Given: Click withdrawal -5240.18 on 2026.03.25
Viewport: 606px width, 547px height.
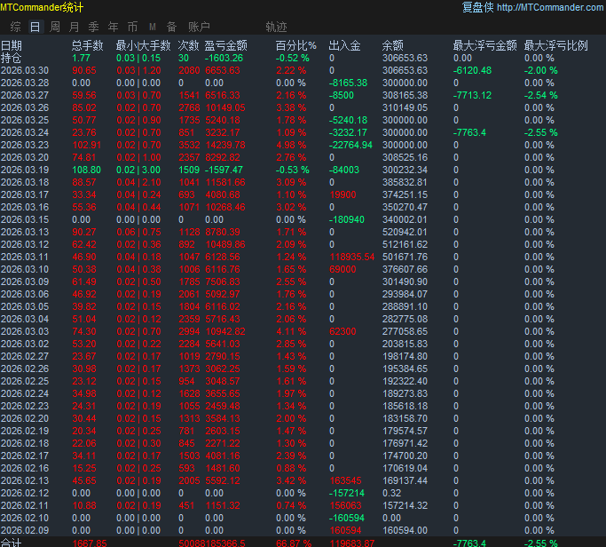Looking at the screenshot, I should [x=348, y=120].
